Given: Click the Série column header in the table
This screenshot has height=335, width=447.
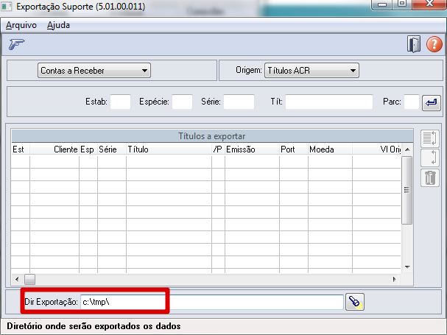Looking at the screenshot, I should coord(112,149).
